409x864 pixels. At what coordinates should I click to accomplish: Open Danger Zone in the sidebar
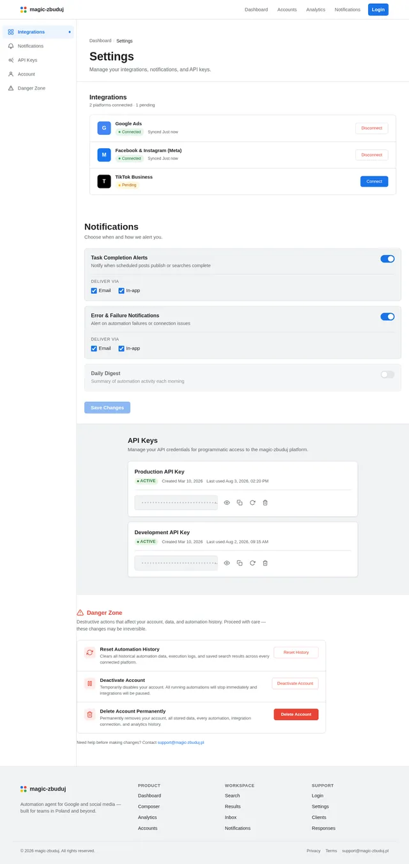[38, 88]
